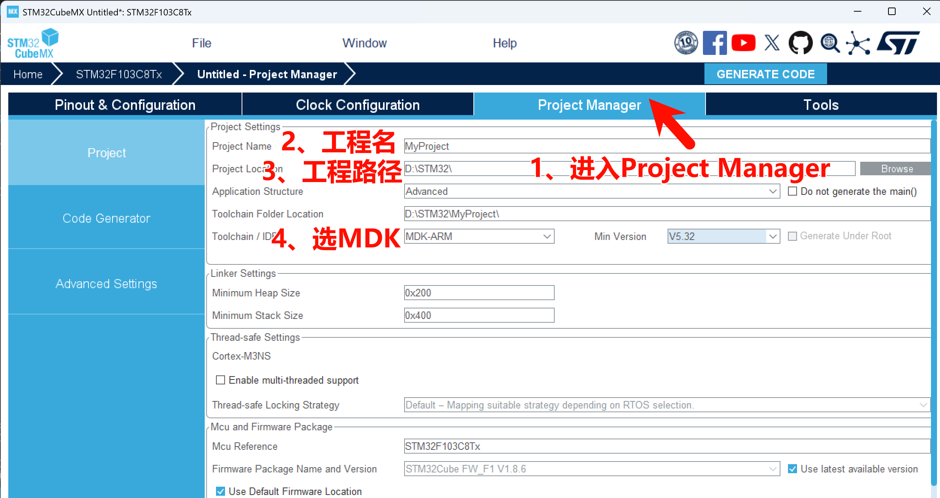Click the ST logo icon

898,43
